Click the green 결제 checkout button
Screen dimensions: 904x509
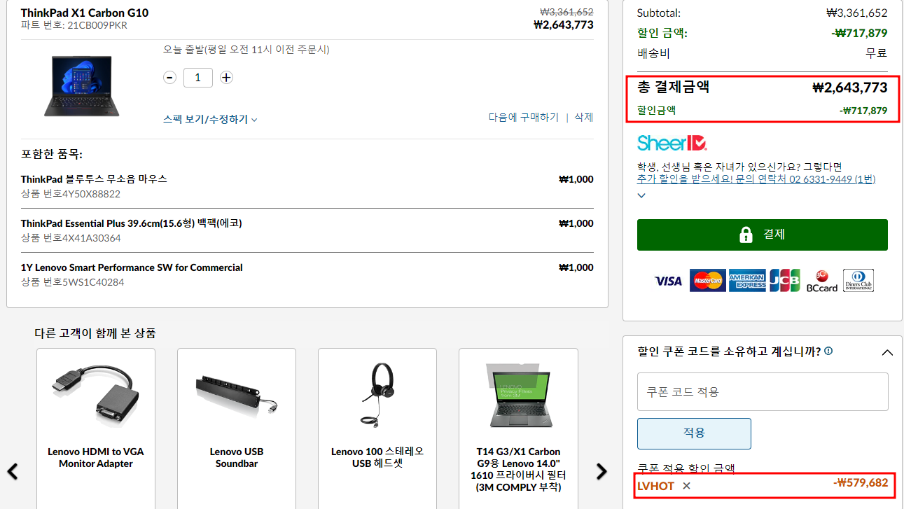click(763, 235)
